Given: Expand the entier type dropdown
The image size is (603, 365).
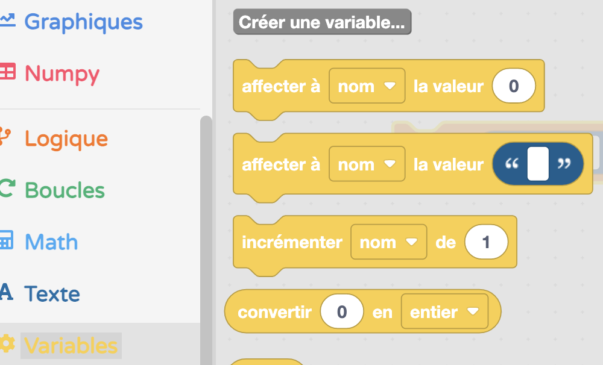Looking at the screenshot, I should tap(444, 311).
